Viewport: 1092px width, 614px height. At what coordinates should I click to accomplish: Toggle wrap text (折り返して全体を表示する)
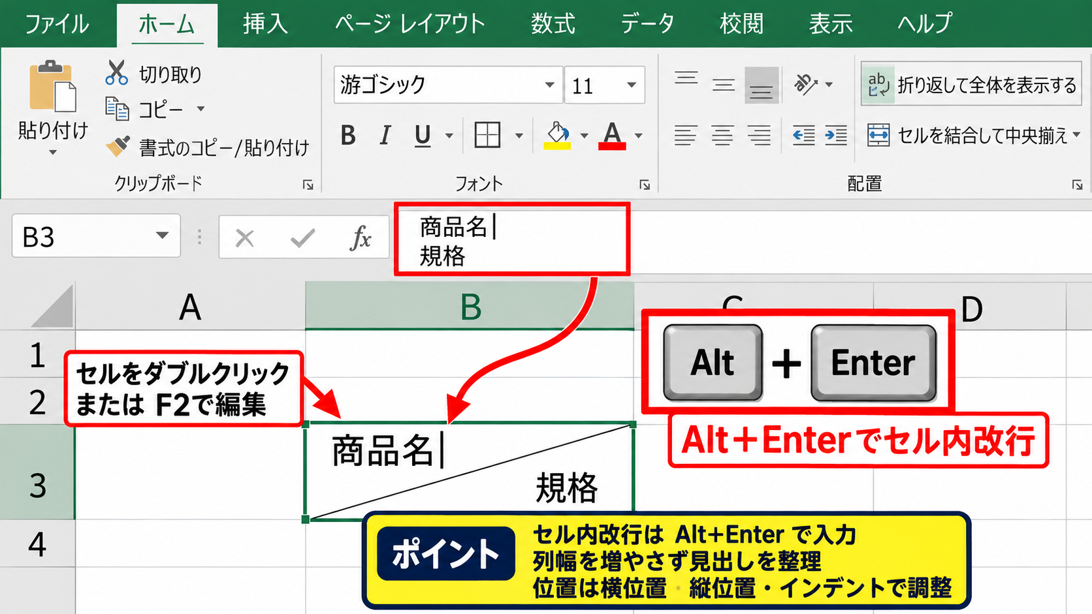click(971, 84)
